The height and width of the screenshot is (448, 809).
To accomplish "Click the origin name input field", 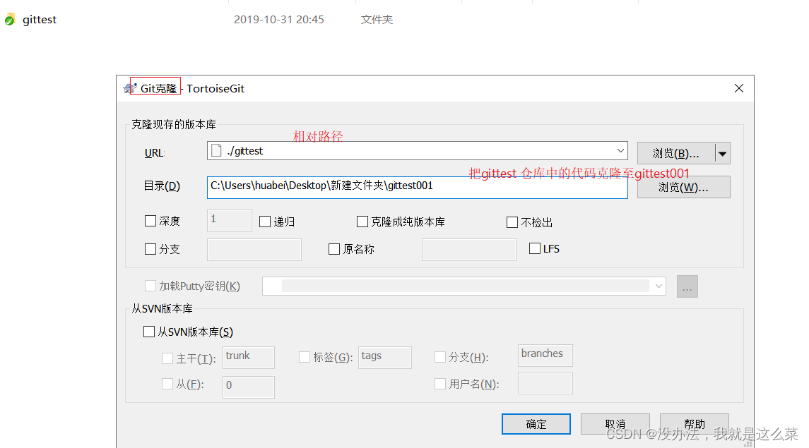I will [x=469, y=250].
